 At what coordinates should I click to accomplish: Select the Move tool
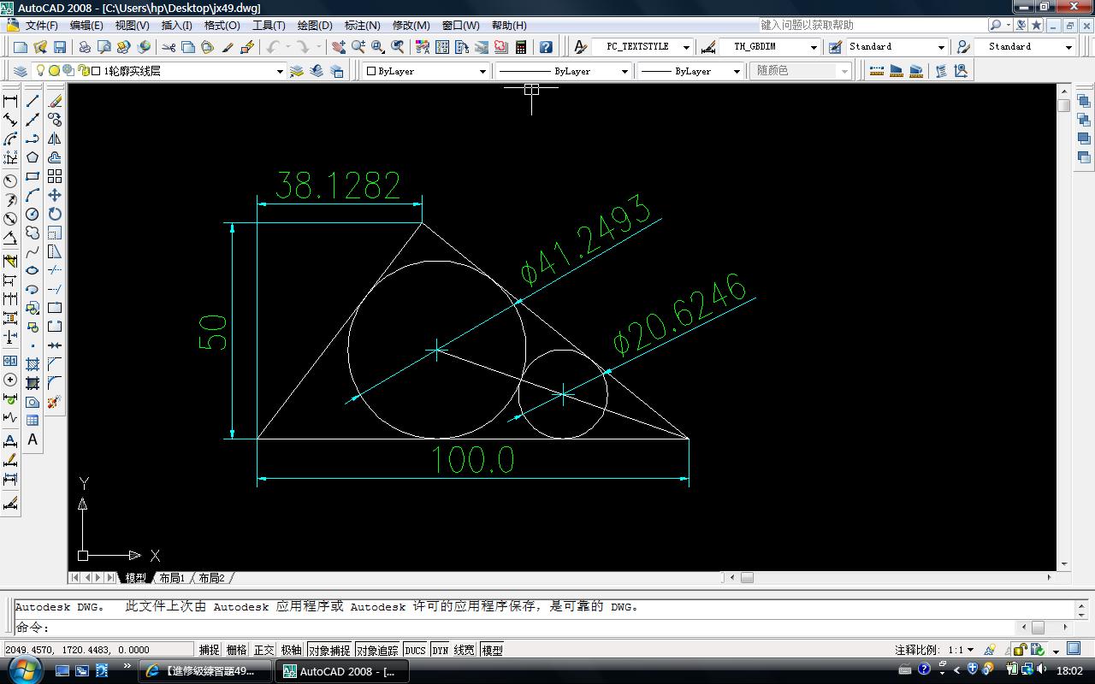click(55, 195)
